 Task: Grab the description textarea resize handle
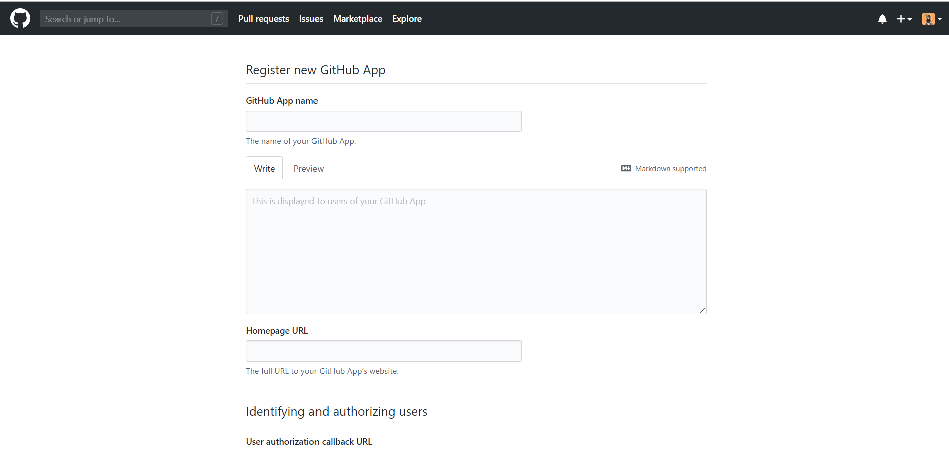point(703,310)
